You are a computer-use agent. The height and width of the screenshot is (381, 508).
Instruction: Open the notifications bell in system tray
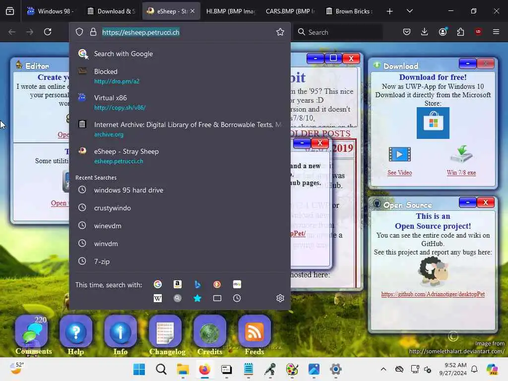pyautogui.click(x=474, y=369)
